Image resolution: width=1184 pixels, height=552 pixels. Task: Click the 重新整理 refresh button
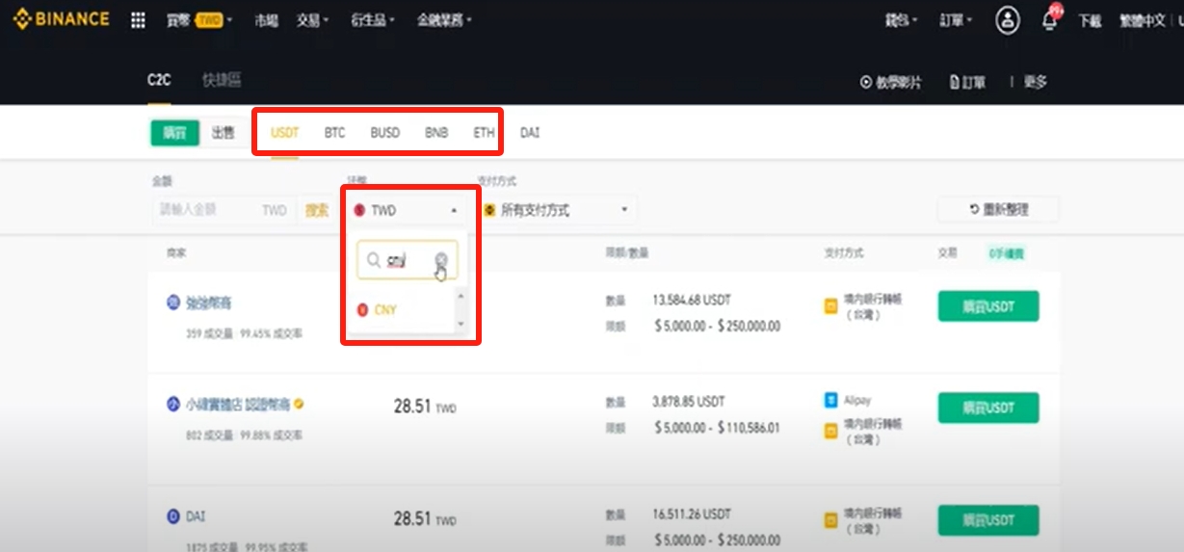pyautogui.click(x=998, y=210)
